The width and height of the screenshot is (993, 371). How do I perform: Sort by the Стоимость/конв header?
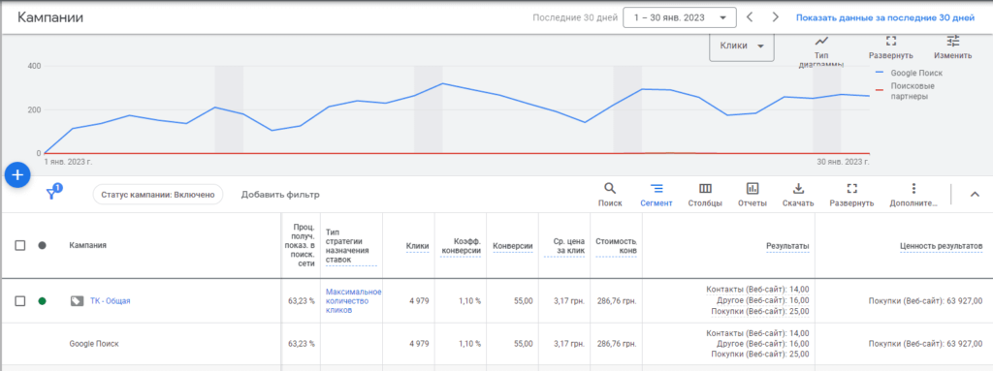tap(616, 246)
